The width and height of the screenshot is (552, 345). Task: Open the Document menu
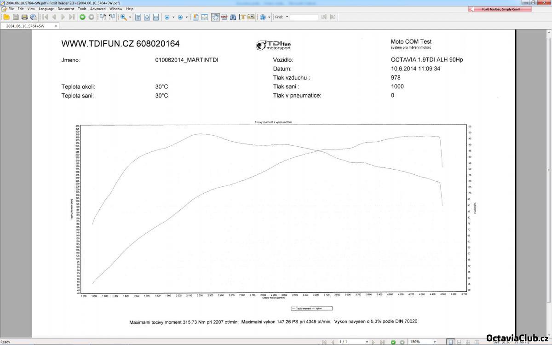click(66, 9)
